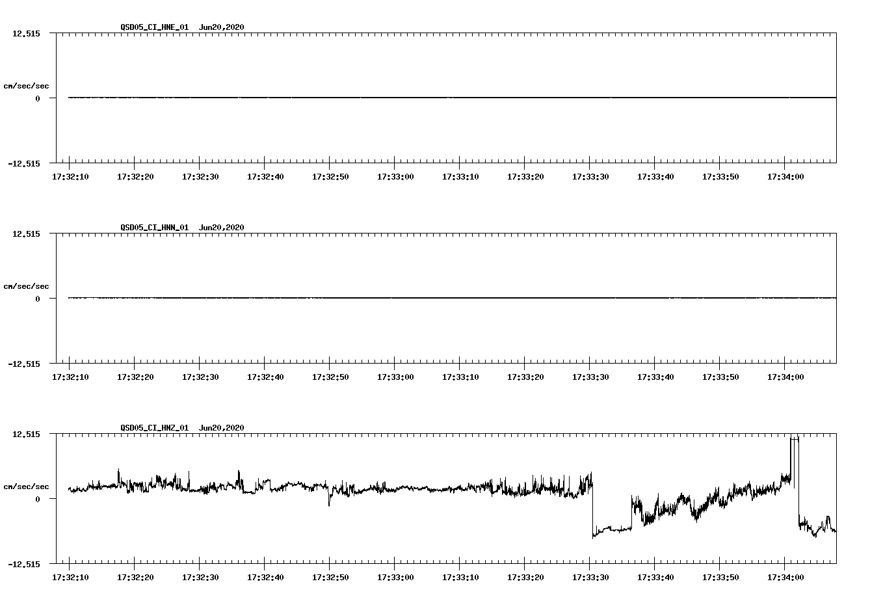This screenshot has width=883, height=601.
Task: Choose time label 17:32:50 under HNZ plot
Action: click(x=330, y=577)
